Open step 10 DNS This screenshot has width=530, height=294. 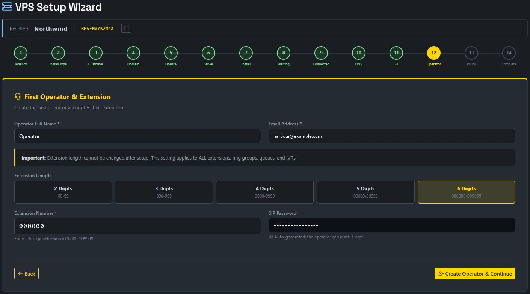[359, 53]
